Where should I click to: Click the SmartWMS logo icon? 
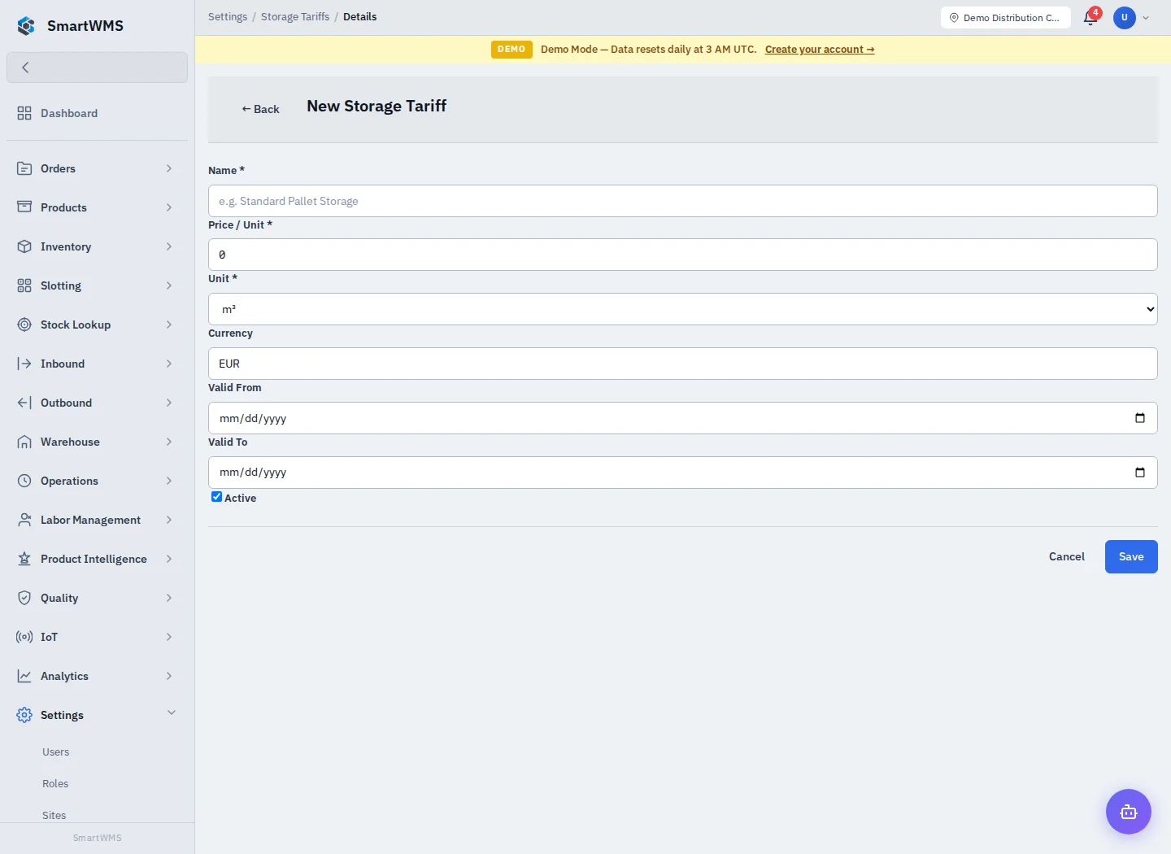26,26
